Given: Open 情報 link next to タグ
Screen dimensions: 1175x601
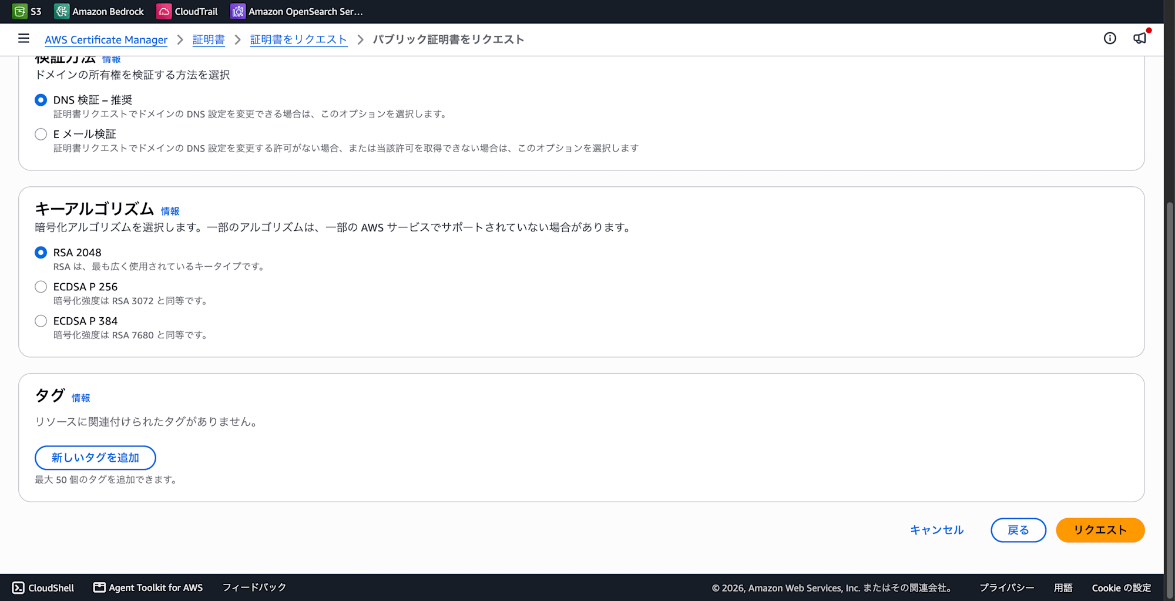Looking at the screenshot, I should 80,398.
